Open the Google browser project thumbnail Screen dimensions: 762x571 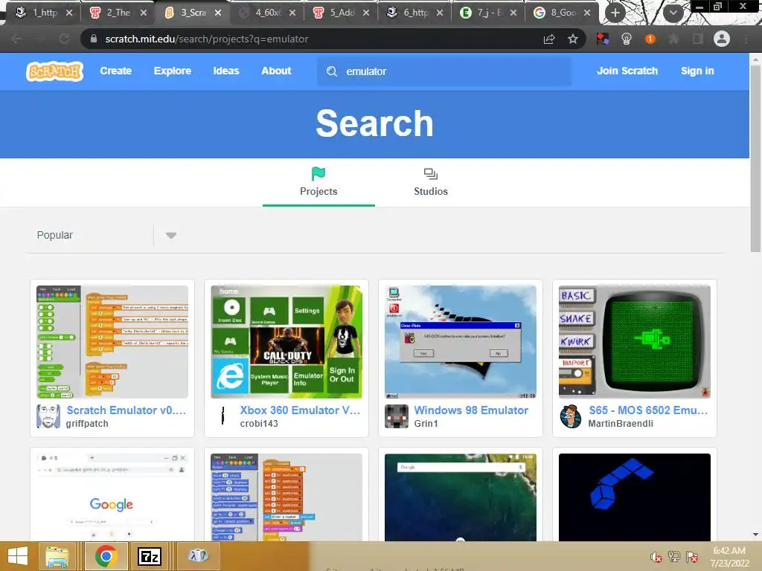pyautogui.click(x=112, y=497)
